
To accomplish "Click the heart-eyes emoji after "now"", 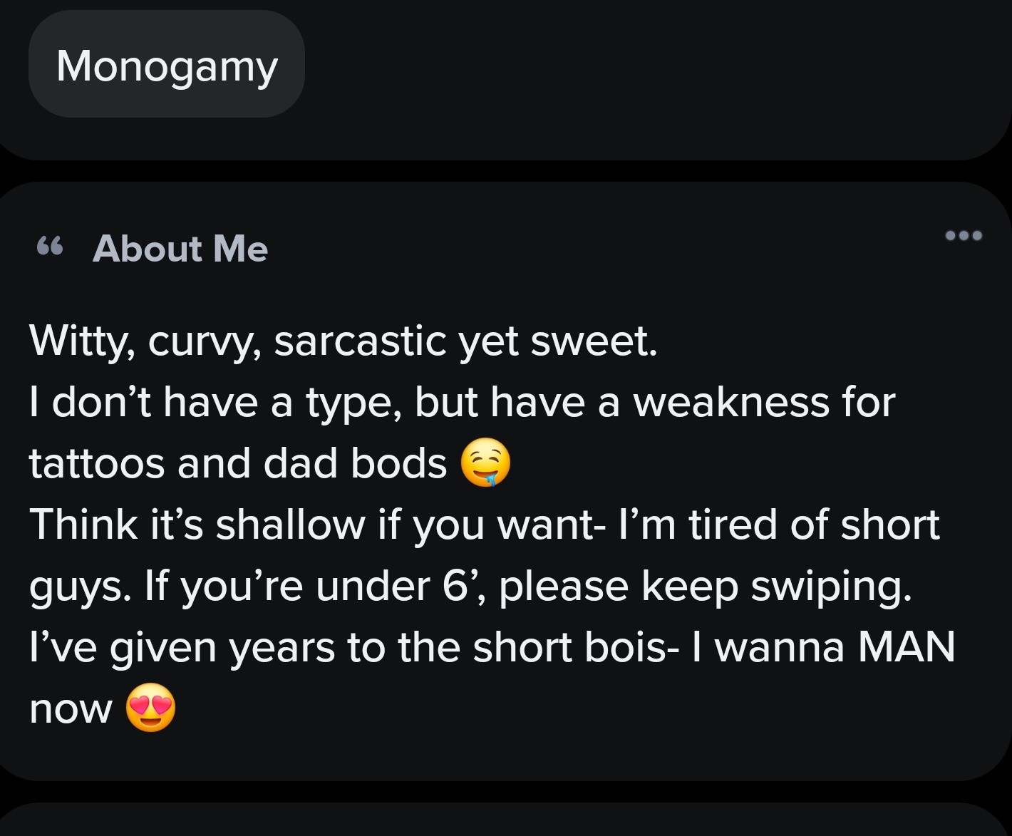I will pos(150,708).
